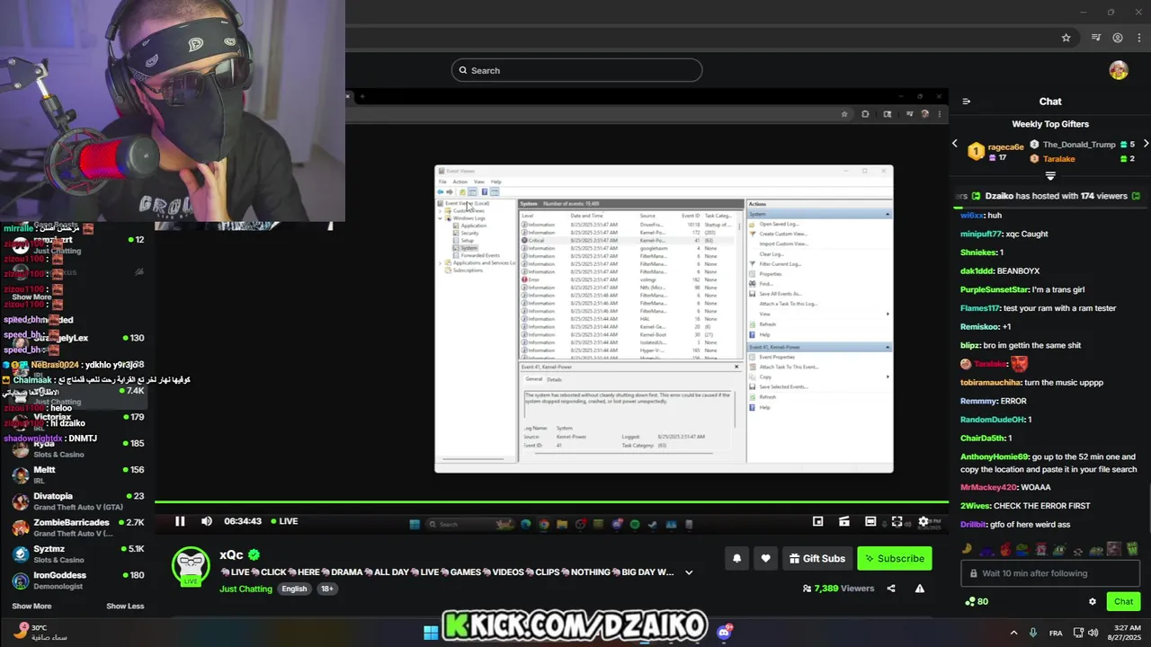This screenshot has width=1151, height=647.
Task: Toggle theater mode in the player
Action: [870, 521]
